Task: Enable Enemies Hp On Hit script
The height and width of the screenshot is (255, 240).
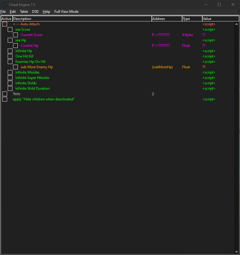Action: (10, 62)
